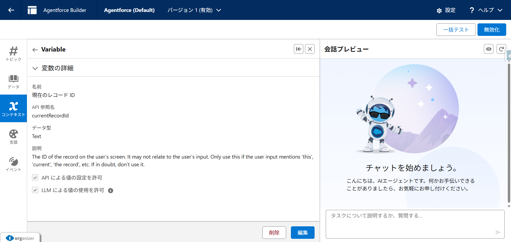Click the Agentforce Builder label
The width and height of the screenshot is (511, 242).
tap(65, 10)
